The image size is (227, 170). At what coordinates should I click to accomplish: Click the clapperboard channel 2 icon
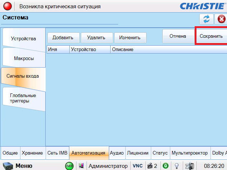(x=152, y=166)
